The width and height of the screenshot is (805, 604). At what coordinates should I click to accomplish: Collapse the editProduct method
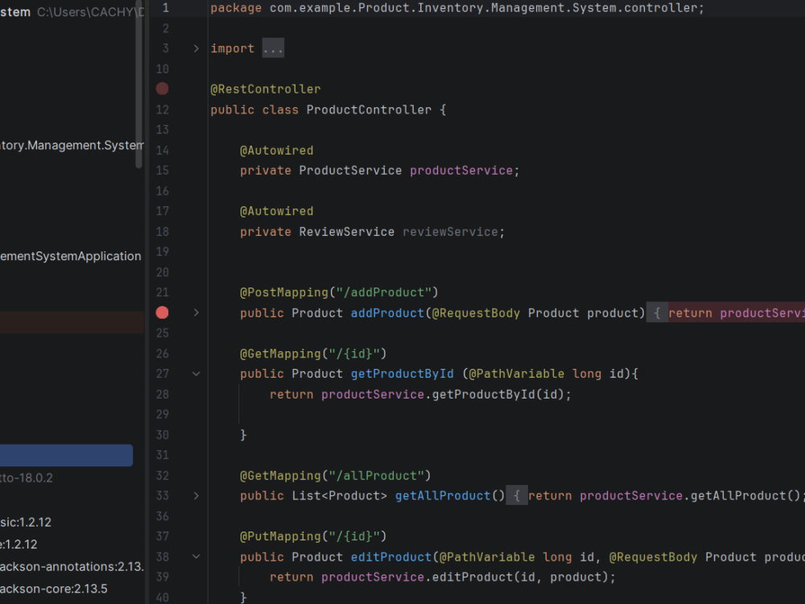click(196, 556)
